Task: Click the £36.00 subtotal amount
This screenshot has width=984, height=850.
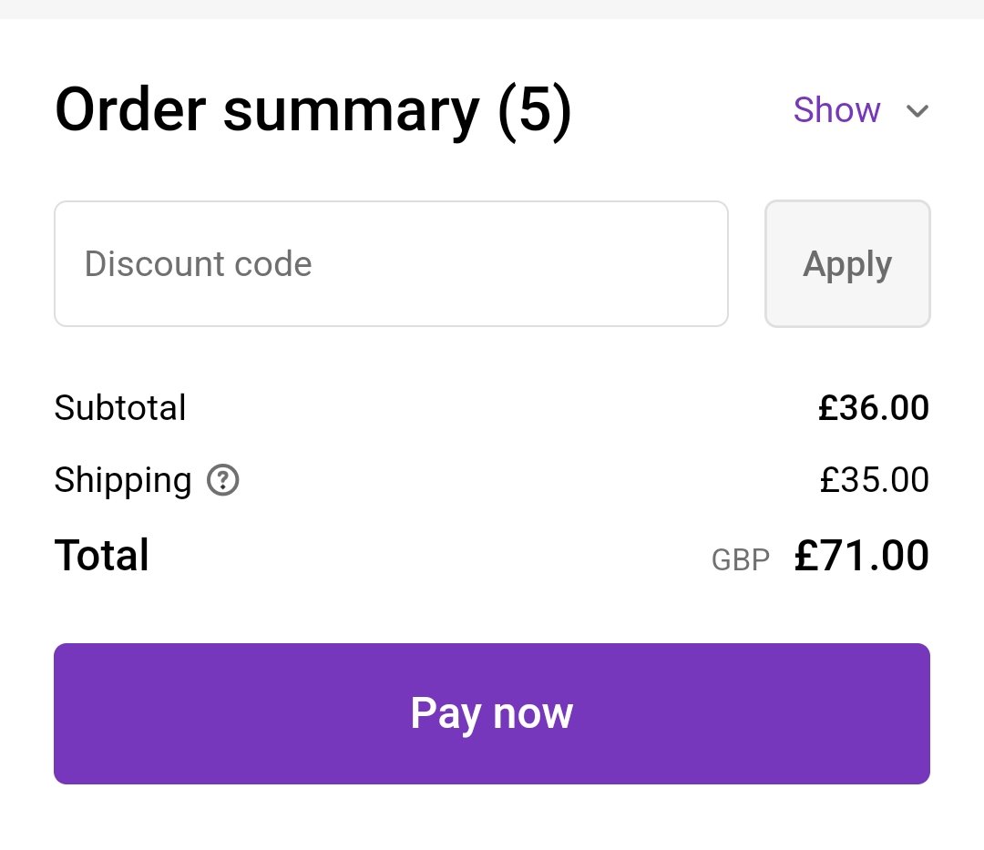Action: [873, 408]
